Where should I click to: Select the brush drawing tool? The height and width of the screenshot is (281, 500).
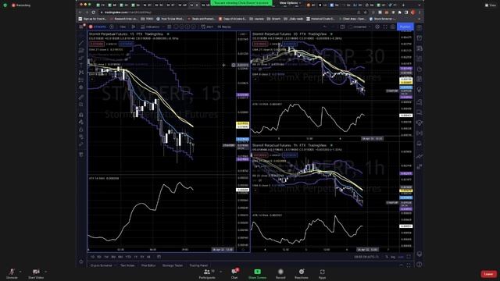click(81, 58)
